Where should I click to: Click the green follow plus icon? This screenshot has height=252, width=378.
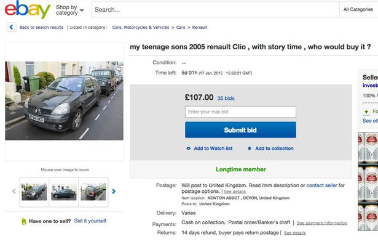(367, 112)
